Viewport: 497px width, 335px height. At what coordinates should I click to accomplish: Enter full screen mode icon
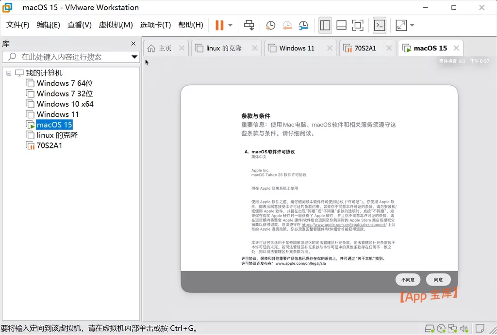[x=358, y=25]
